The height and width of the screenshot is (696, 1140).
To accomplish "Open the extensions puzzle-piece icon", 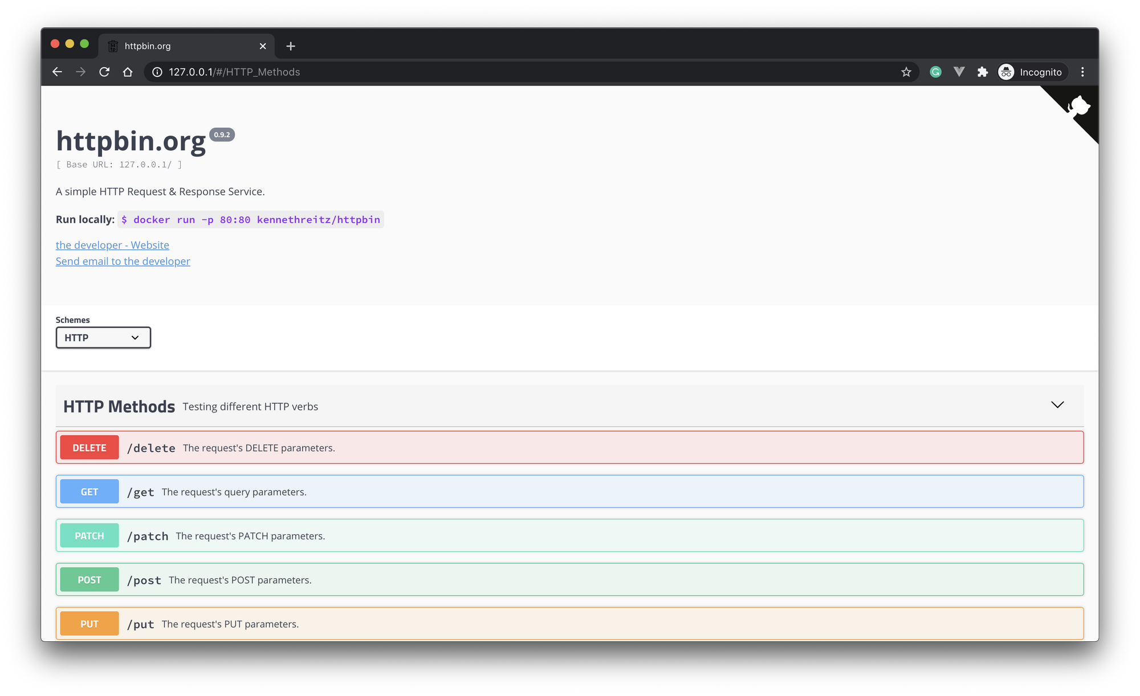I will (983, 72).
